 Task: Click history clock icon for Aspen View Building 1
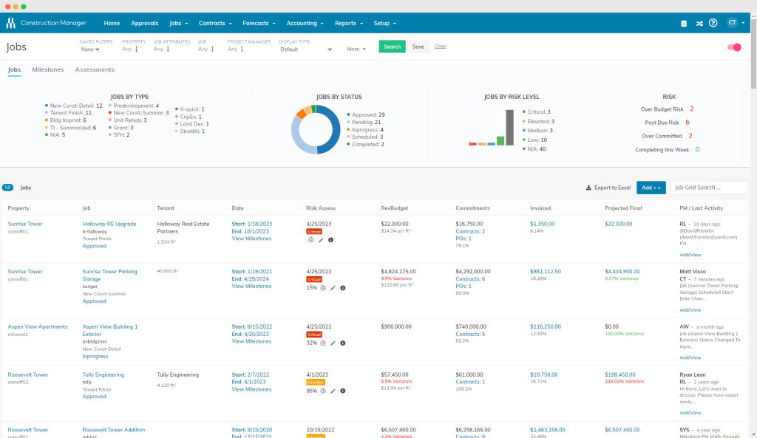pyautogui.click(x=323, y=343)
